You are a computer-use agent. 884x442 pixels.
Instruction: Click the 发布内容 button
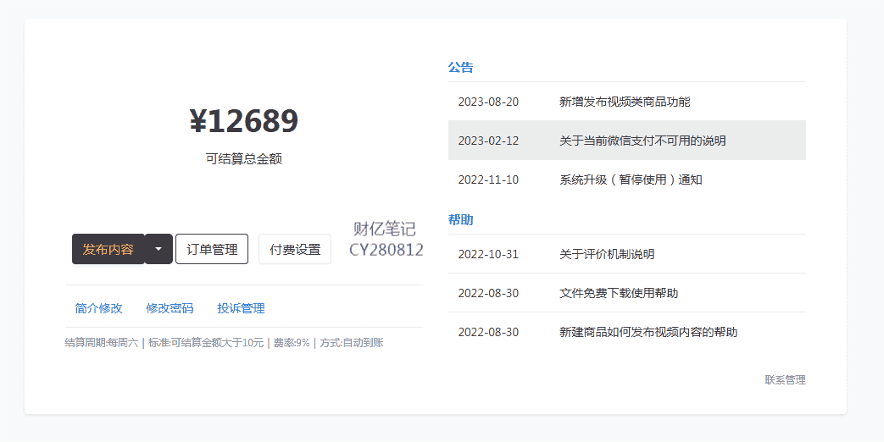[108, 249]
